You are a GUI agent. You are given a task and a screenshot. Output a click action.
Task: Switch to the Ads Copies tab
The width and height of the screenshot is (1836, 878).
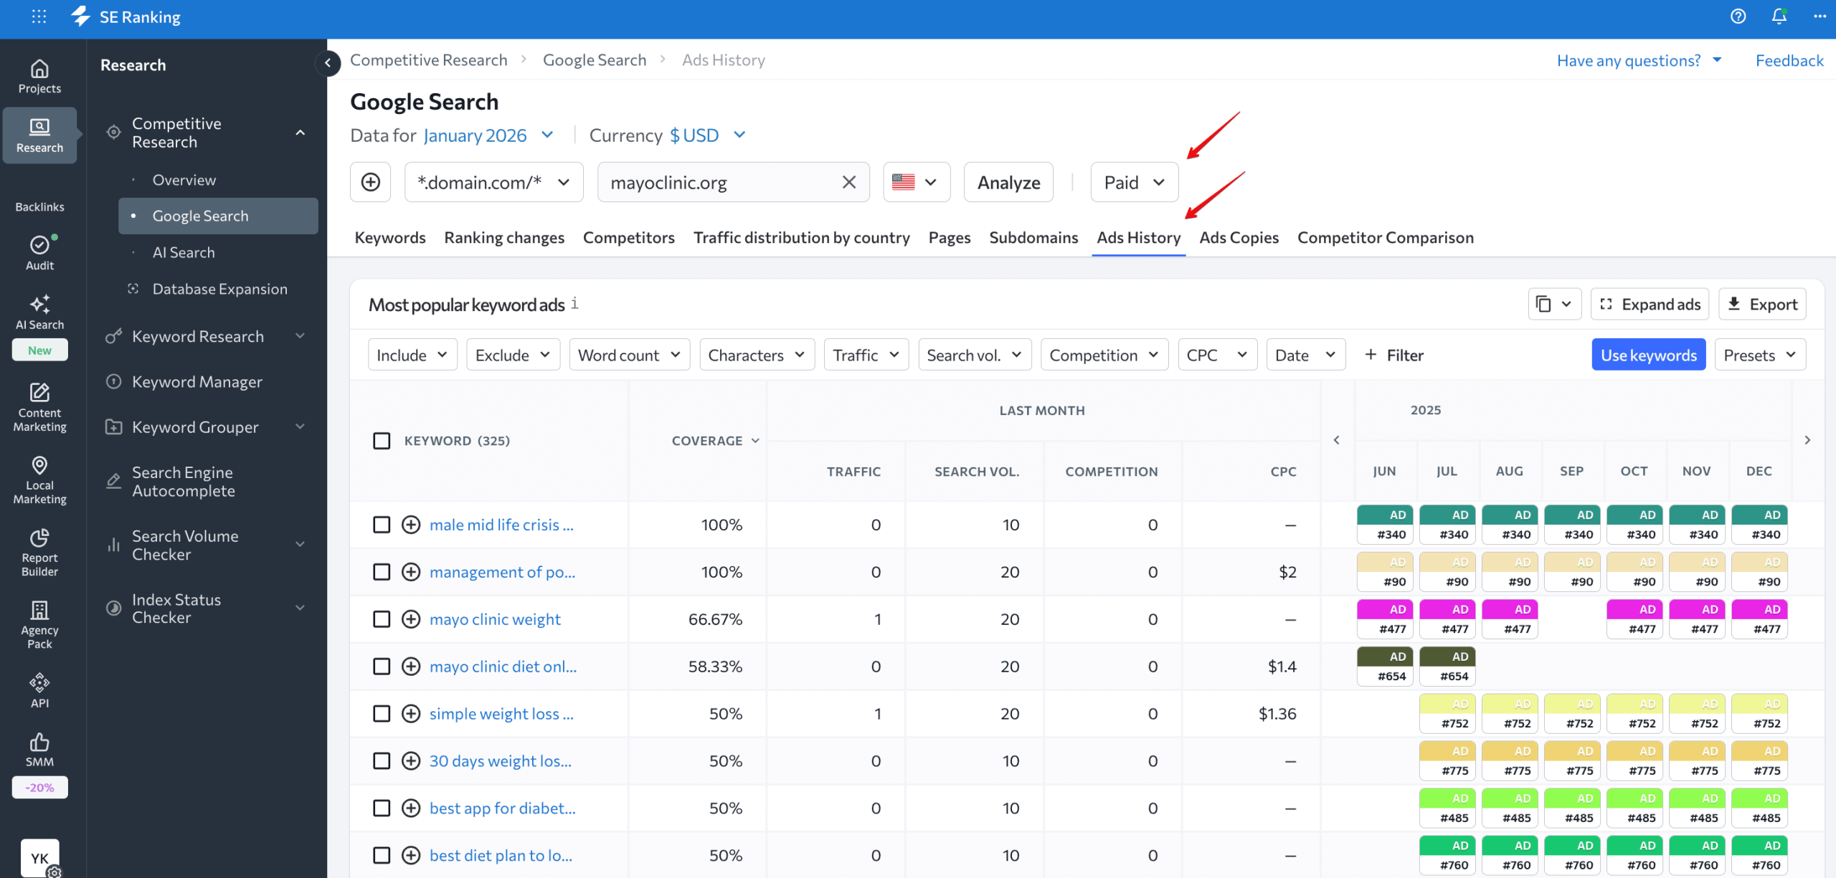tap(1239, 237)
